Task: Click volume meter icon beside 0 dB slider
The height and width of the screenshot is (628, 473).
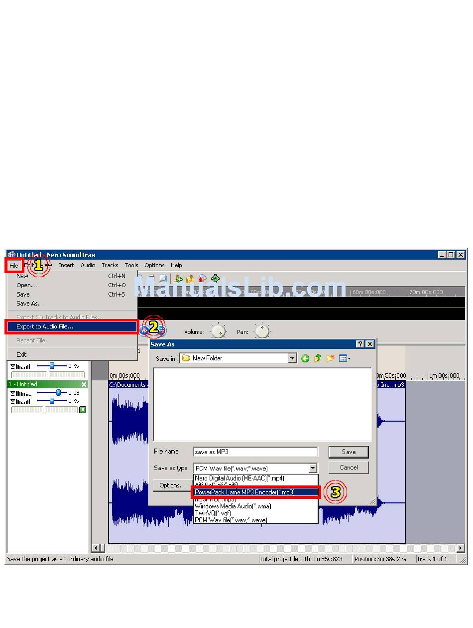Action: (20, 393)
